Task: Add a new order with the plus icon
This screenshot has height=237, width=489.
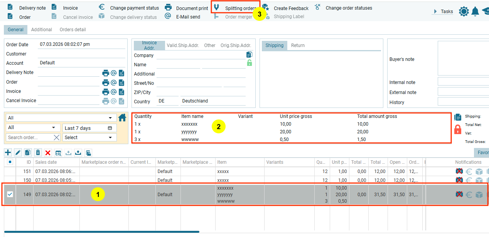Action: (x=8, y=153)
